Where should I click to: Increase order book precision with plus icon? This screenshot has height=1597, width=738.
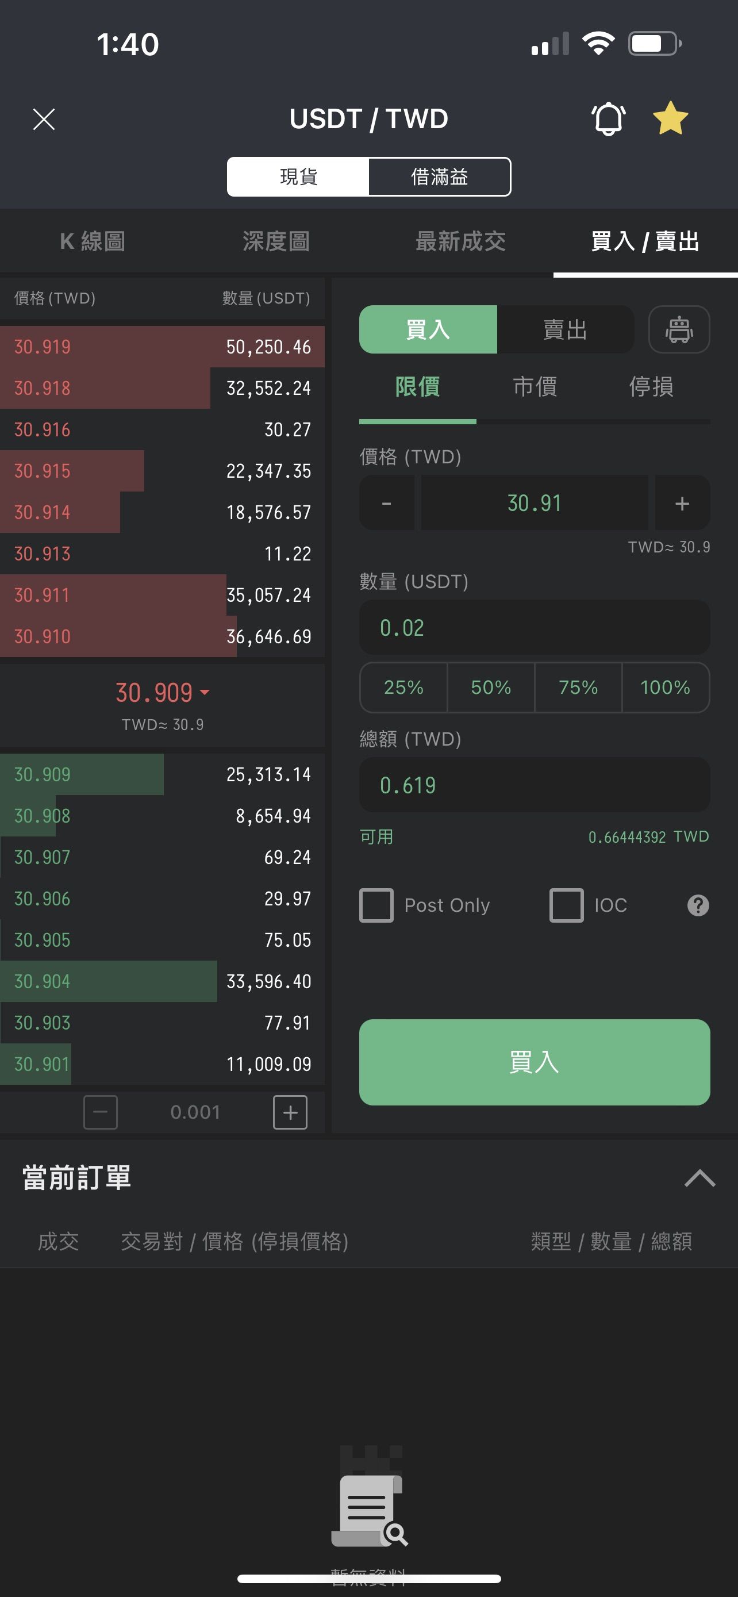point(290,1112)
